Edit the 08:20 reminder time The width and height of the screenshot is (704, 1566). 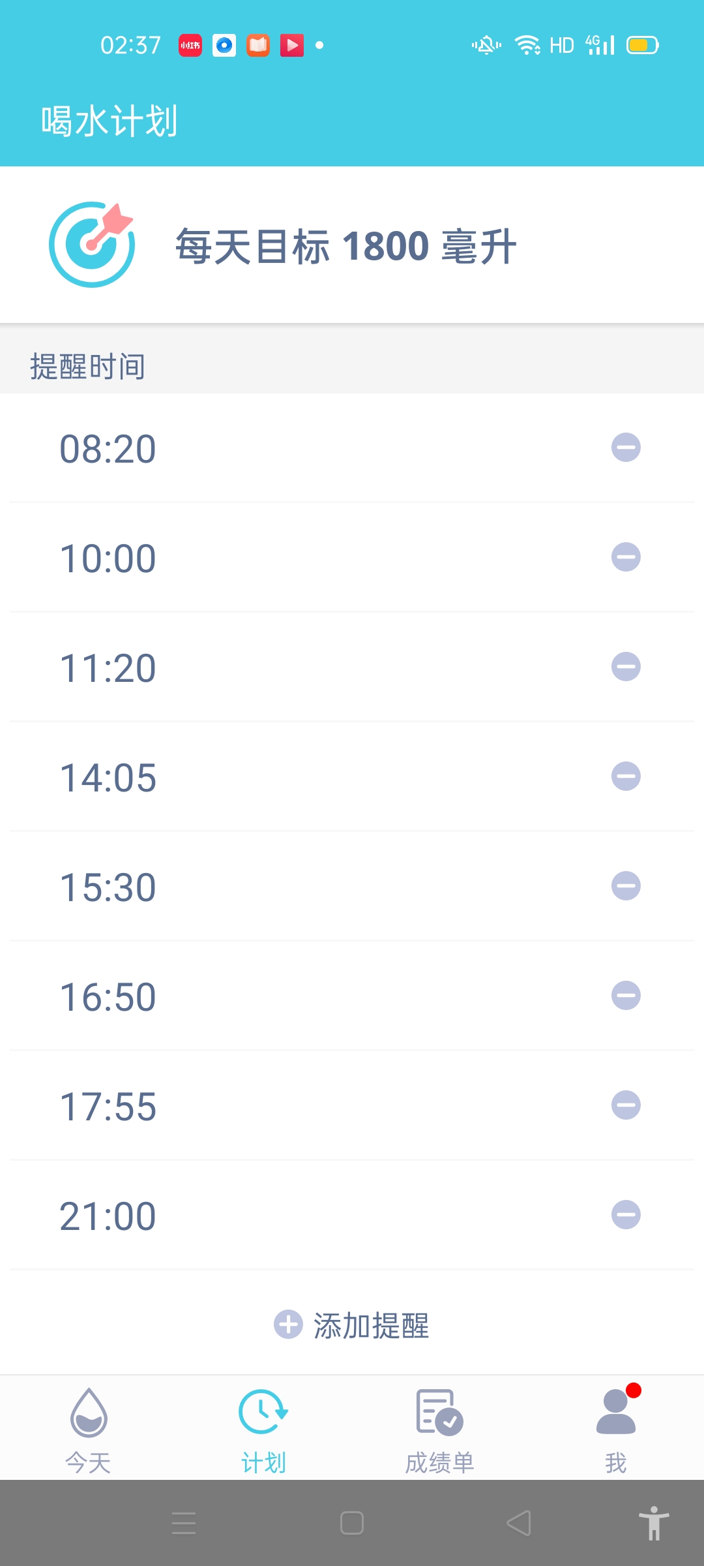[x=108, y=449]
